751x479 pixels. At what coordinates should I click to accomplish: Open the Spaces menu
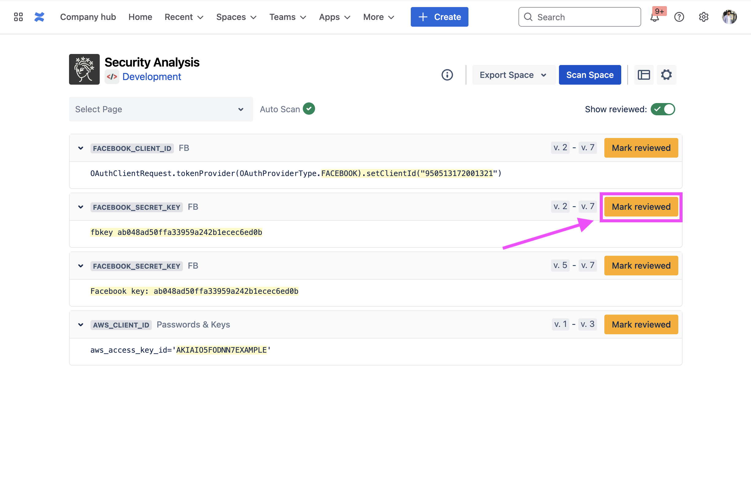(236, 17)
